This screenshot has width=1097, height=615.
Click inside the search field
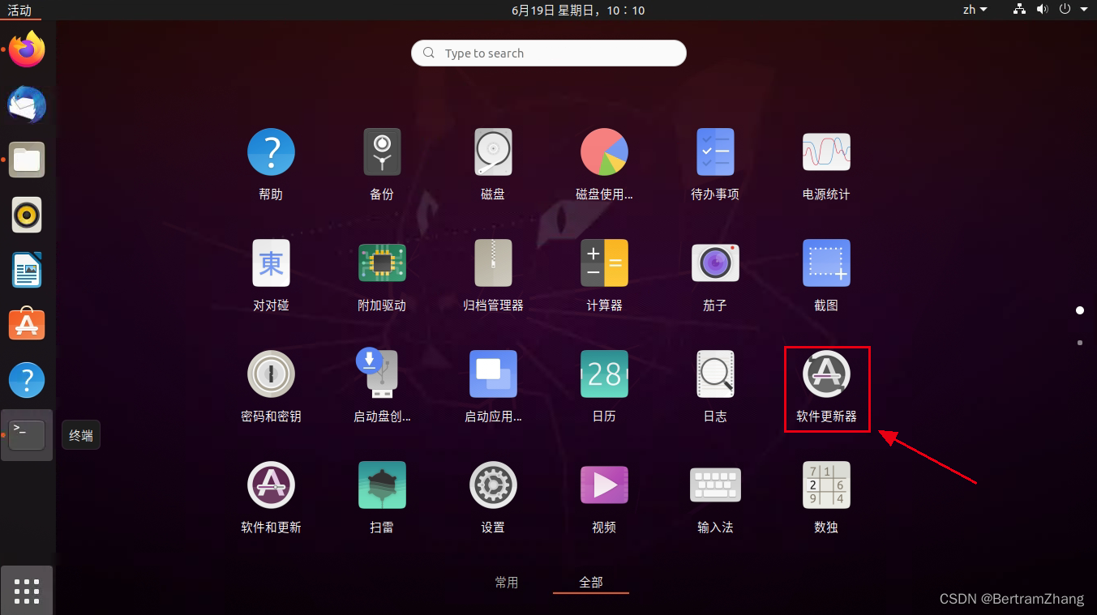548,53
